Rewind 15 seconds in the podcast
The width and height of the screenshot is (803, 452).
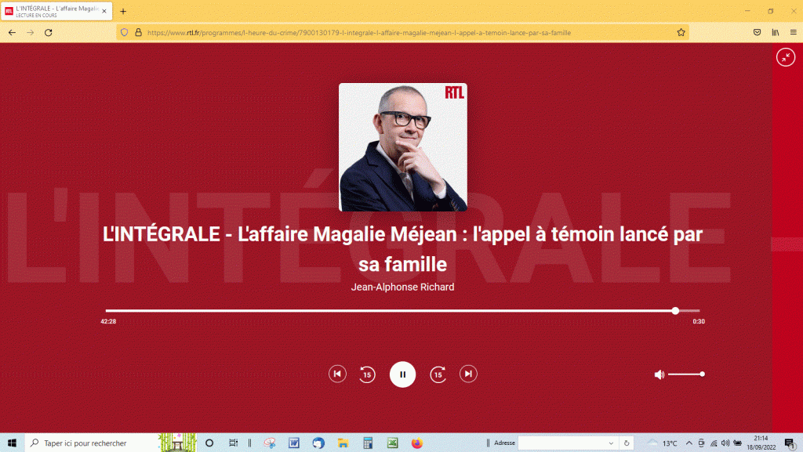click(x=367, y=374)
